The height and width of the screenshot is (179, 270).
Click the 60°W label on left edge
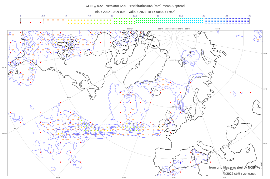pyautogui.click(x=4, y=134)
